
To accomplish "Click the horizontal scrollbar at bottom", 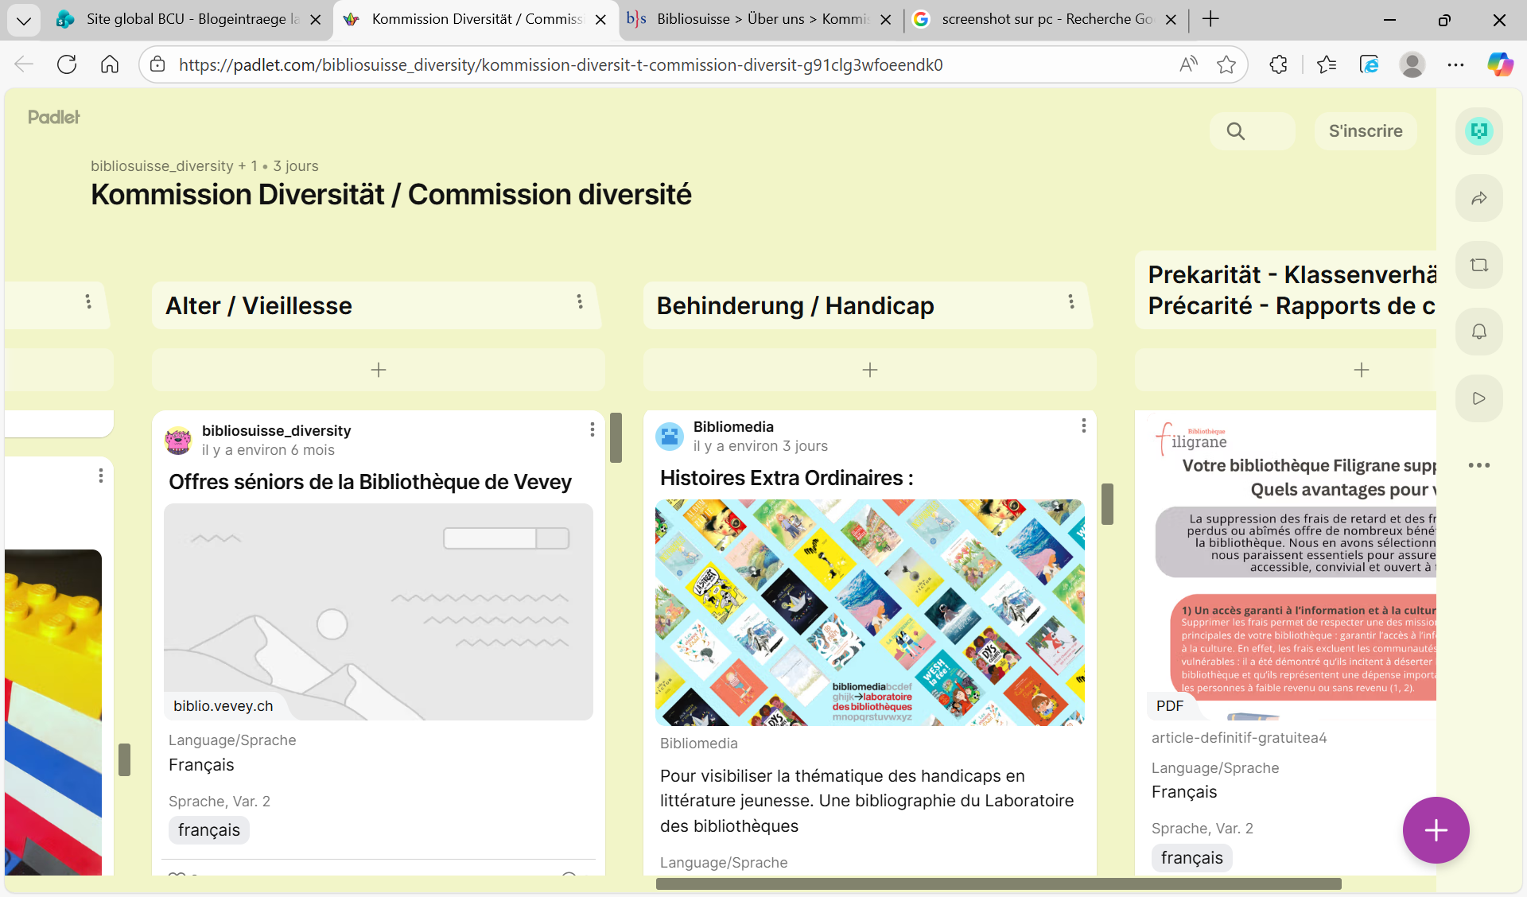I will [998, 883].
